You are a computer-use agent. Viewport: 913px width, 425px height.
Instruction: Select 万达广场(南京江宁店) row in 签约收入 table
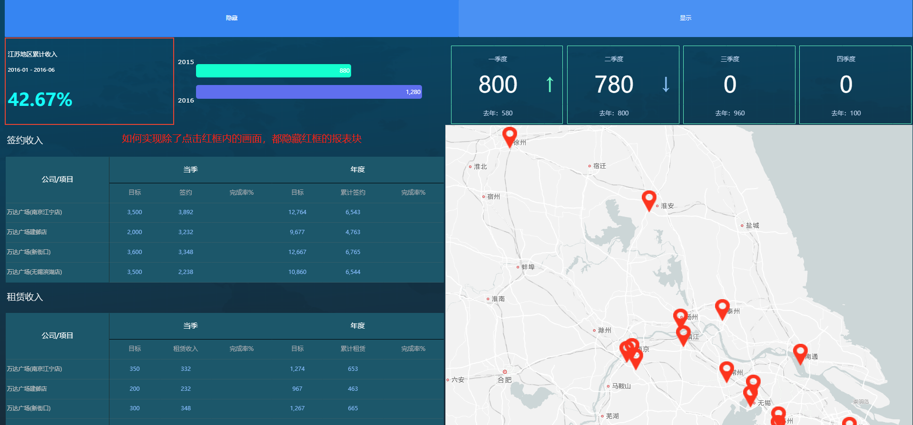point(225,212)
